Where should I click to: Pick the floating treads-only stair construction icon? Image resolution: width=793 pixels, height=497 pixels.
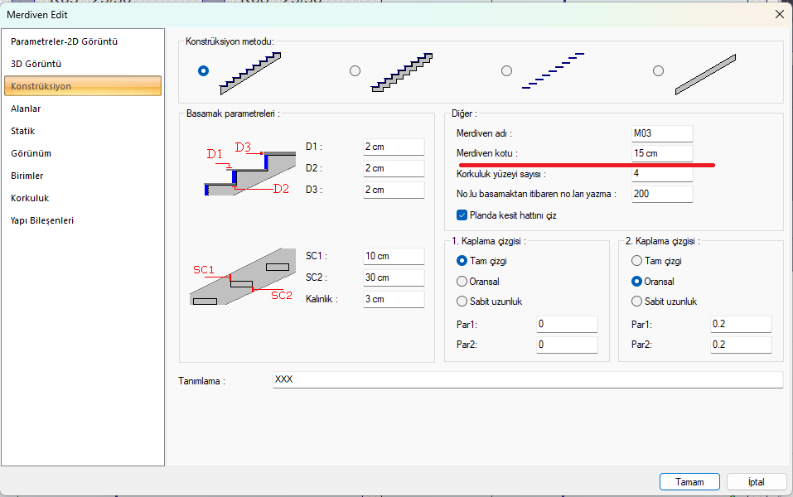pos(554,70)
